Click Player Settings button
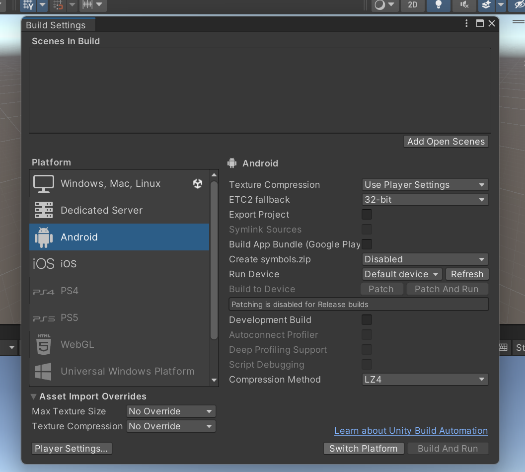This screenshot has height=472, width=525. [72, 449]
